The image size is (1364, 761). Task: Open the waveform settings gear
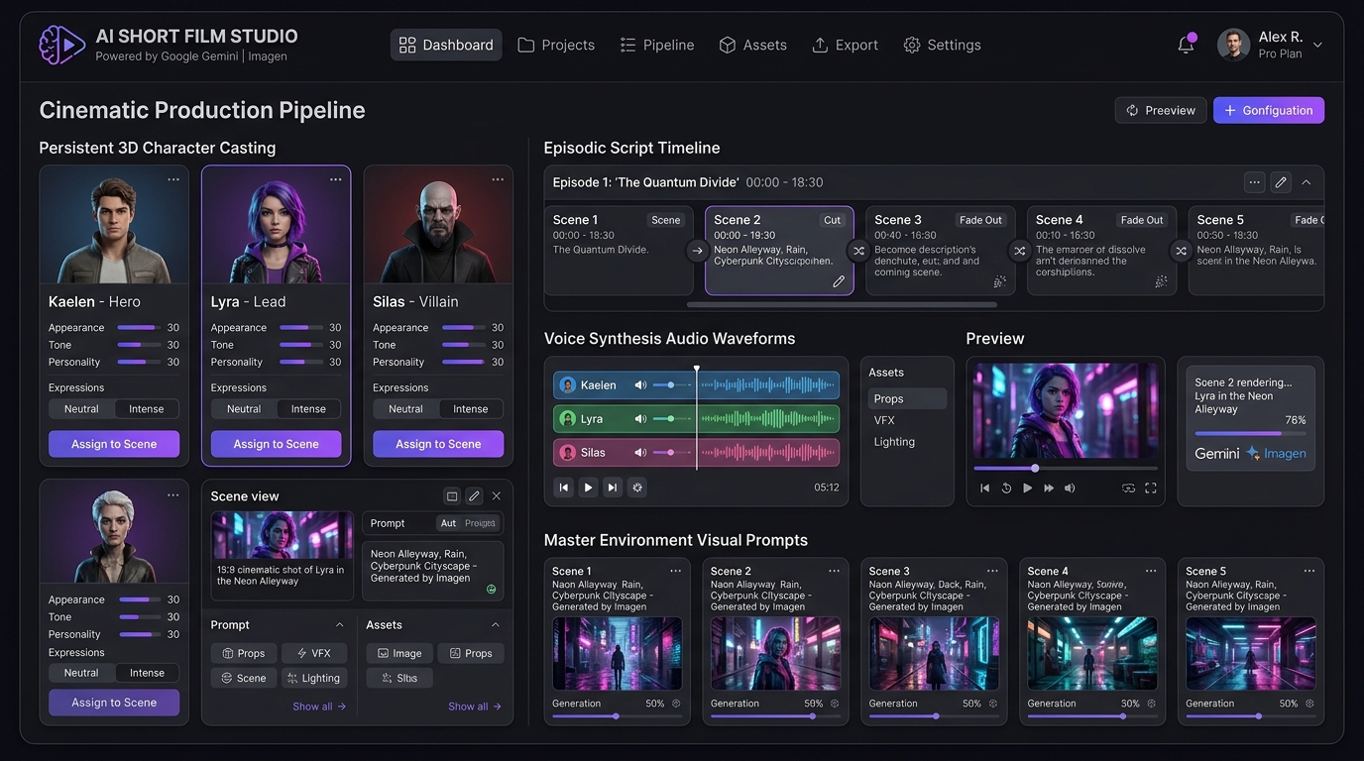[637, 488]
